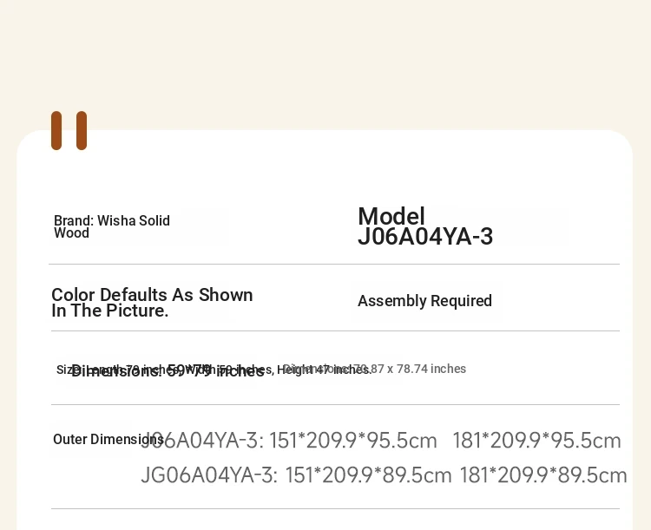The image size is (651, 530).
Task: Select the "151*209.9*95.5cm" dimension value
Action: (x=353, y=441)
